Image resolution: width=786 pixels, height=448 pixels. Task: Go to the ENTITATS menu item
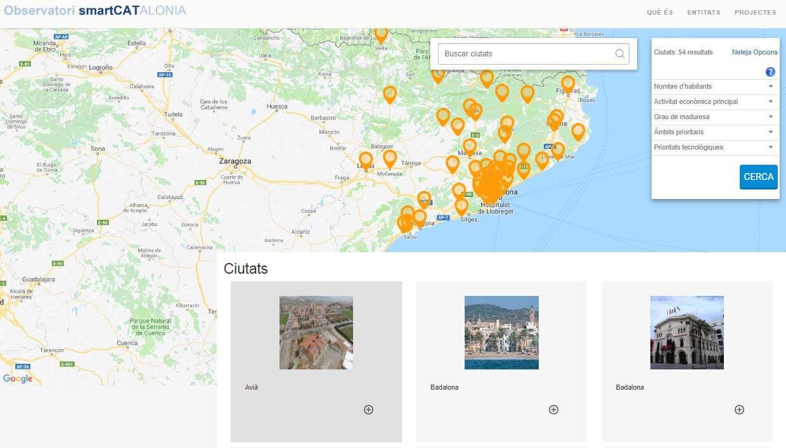[704, 13]
